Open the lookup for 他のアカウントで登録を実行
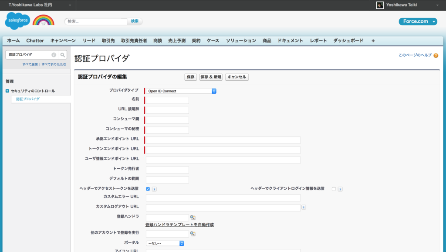 [x=193, y=234]
